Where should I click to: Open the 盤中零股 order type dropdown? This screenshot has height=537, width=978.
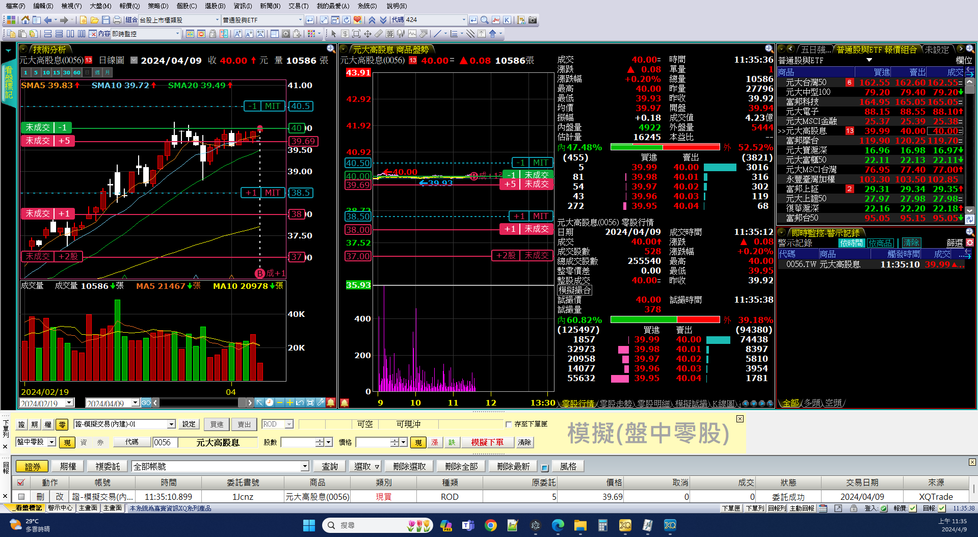51,442
